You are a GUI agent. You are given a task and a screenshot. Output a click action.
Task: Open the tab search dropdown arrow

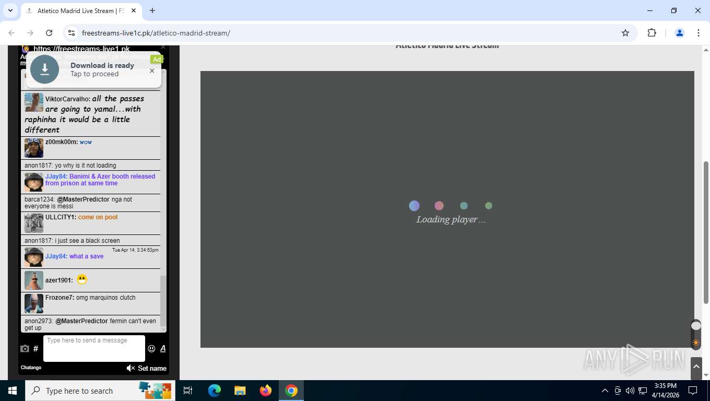click(10, 10)
